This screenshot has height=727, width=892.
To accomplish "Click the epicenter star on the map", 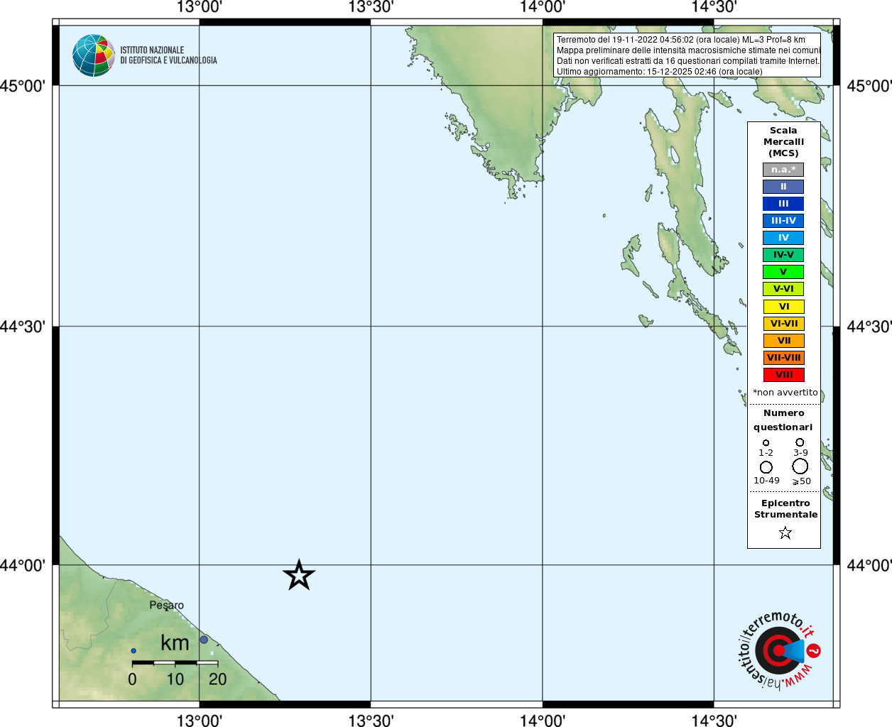I will pos(299,575).
